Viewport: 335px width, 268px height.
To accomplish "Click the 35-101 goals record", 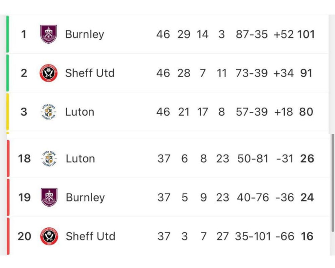I will click(x=253, y=236).
